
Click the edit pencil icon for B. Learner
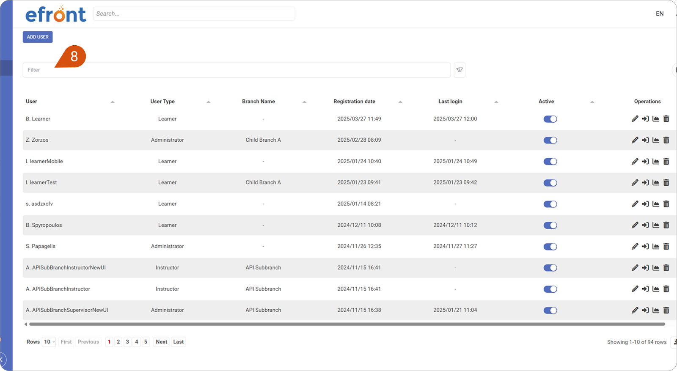tap(635, 119)
